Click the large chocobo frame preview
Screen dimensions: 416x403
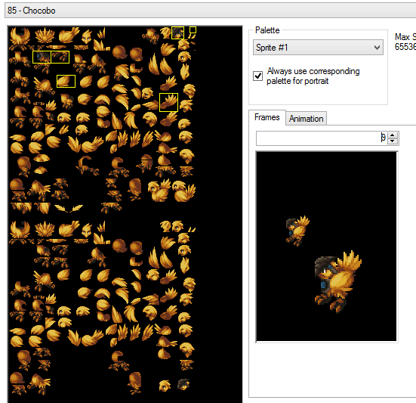coord(338,281)
